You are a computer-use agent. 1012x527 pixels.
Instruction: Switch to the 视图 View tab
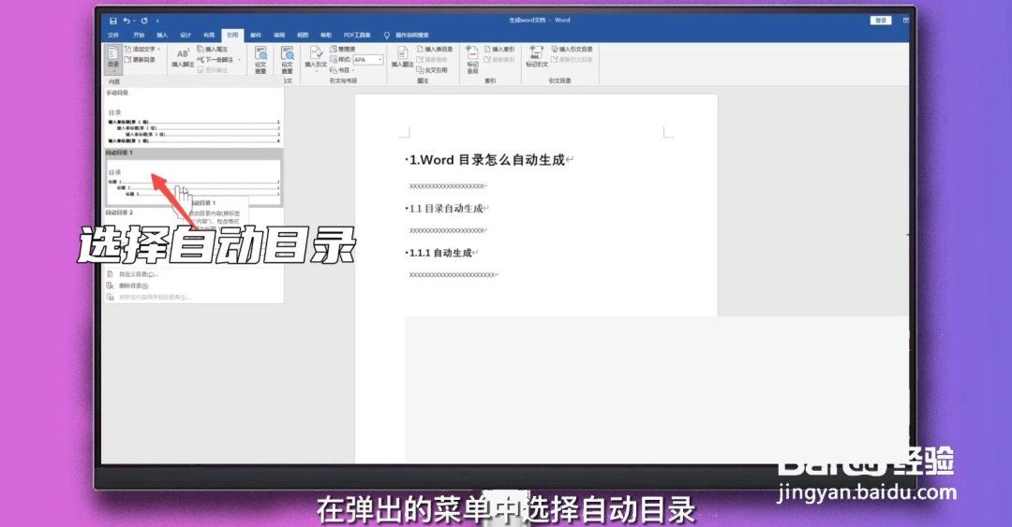(x=303, y=35)
